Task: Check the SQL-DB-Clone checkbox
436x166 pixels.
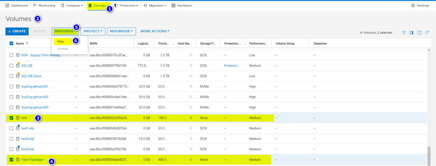Action: click(x=11, y=76)
